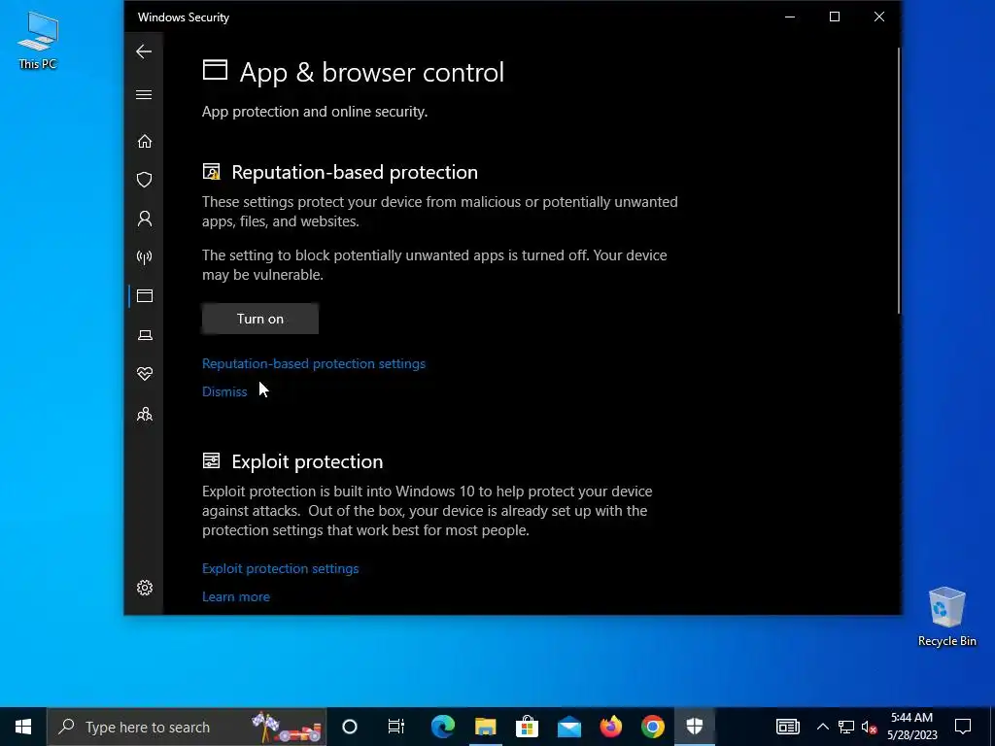The image size is (995, 746).
Task: Click Learn more under Exploit protection
Action: coord(236,596)
